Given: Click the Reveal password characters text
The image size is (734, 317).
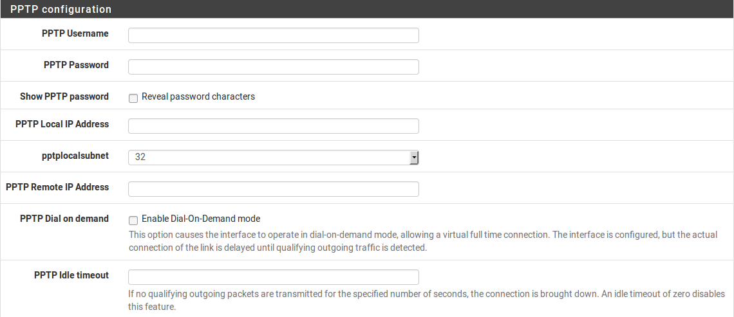Looking at the screenshot, I should point(198,96).
